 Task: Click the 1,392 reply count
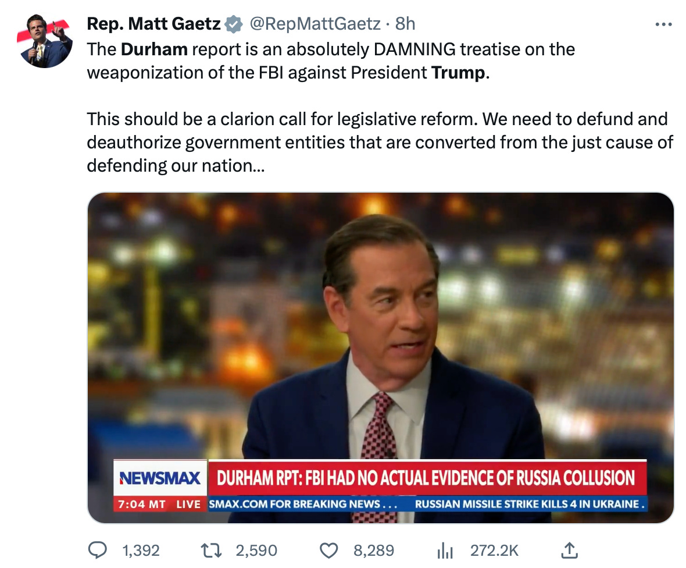tap(142, 550)
